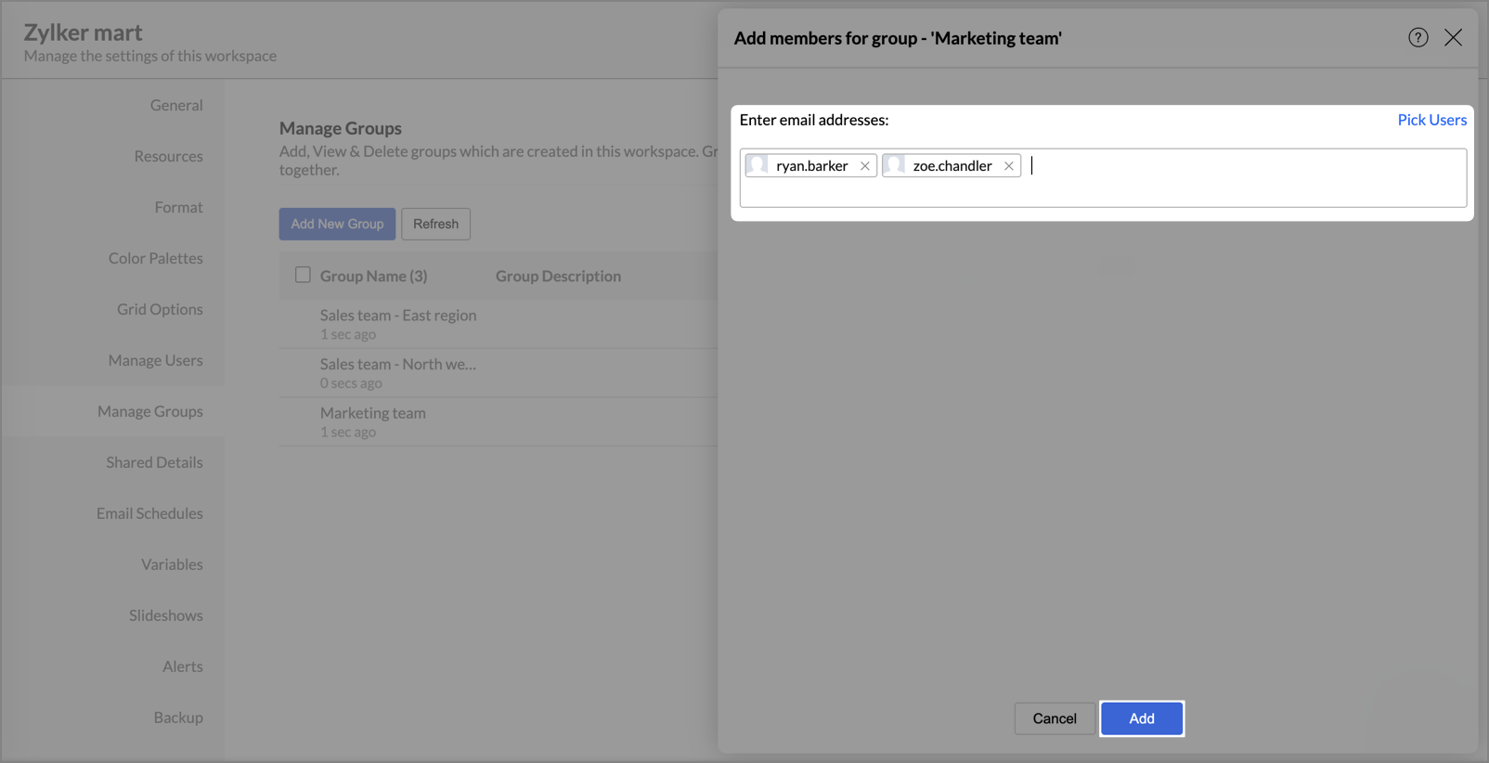Switch to the Manage Users tab
The height and width of the screenshot is (763, 1489).
[x=155, y=360]
